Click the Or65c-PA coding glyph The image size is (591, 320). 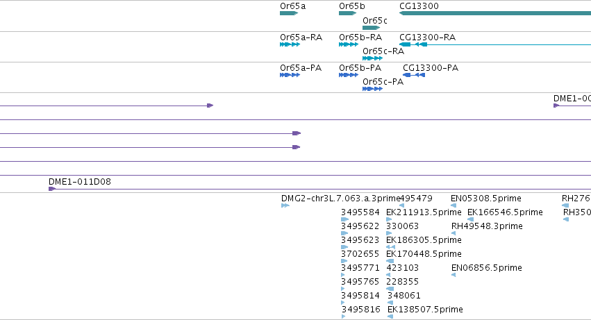pyautogui.click(x=372, y=89)
